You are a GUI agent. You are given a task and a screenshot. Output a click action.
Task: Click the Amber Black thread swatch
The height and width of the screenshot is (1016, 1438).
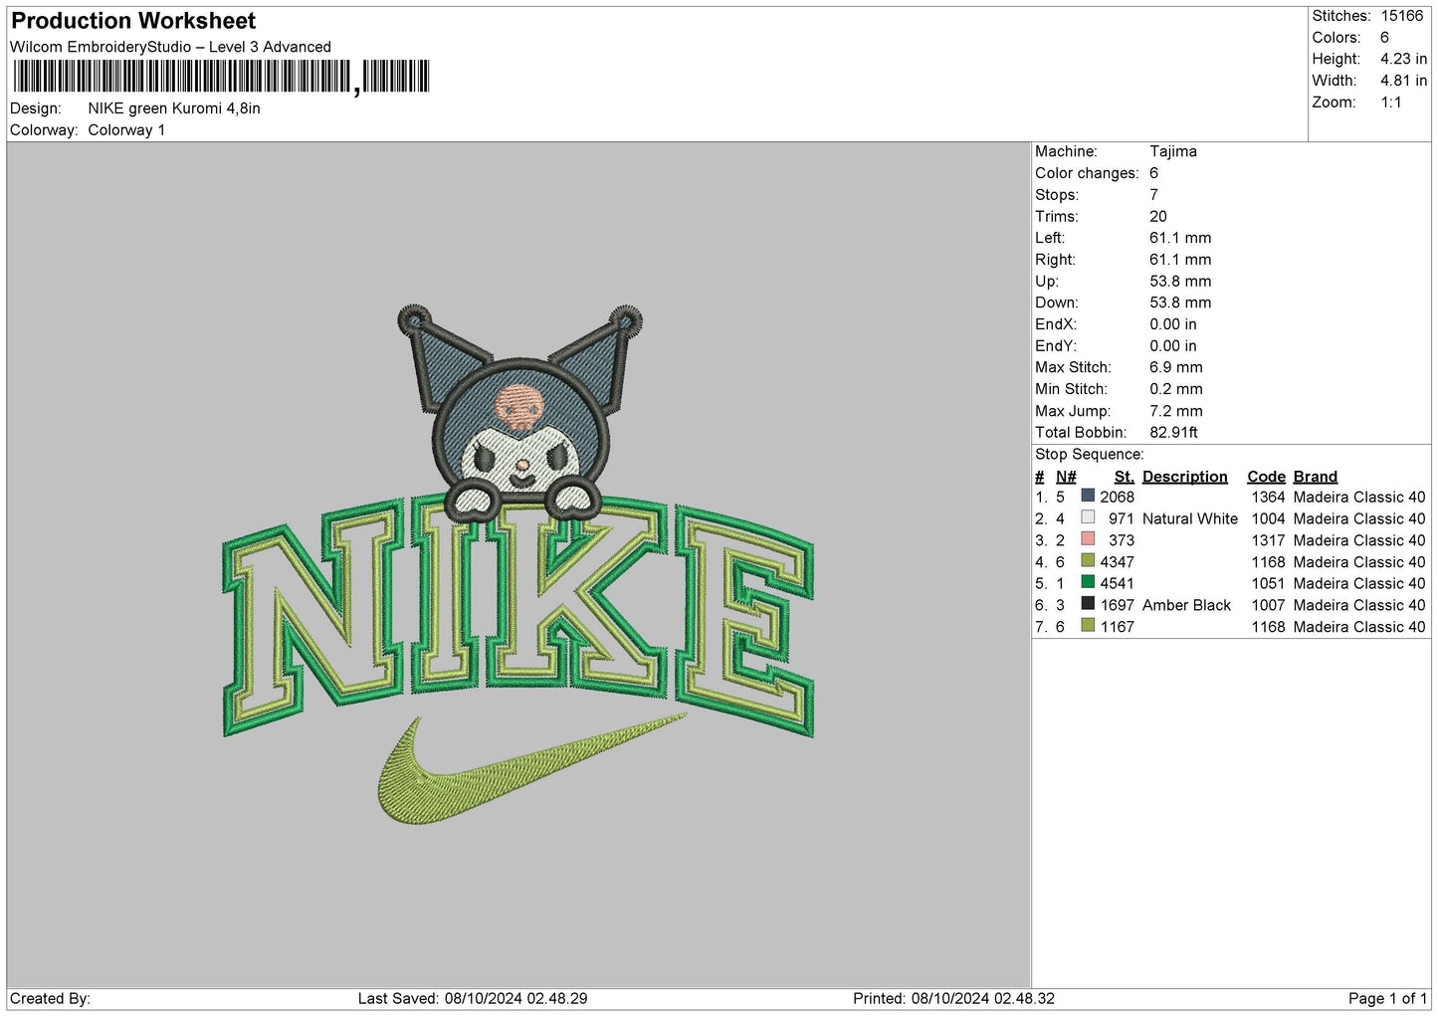click(1088, 604)
